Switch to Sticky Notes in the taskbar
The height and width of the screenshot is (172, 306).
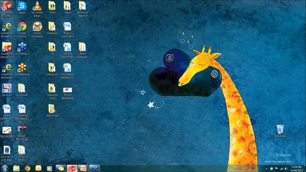click(61, 168)
